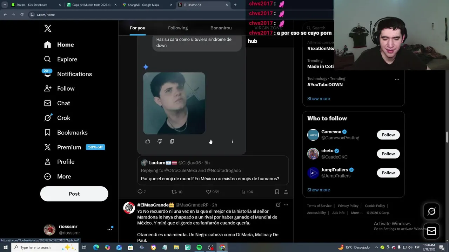Open JumpTrailers profile avatar

pos(313,173)
